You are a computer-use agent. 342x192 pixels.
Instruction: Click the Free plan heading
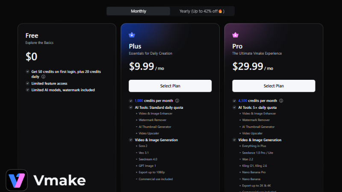(32, 35)
